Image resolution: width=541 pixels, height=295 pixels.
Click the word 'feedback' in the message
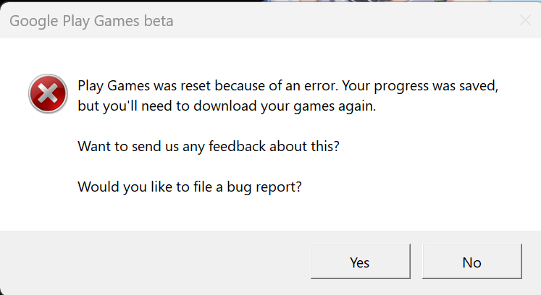[238, 146]
